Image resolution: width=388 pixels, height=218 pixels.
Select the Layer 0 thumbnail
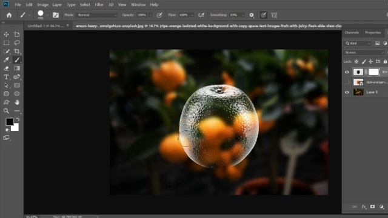pos(358,92)
